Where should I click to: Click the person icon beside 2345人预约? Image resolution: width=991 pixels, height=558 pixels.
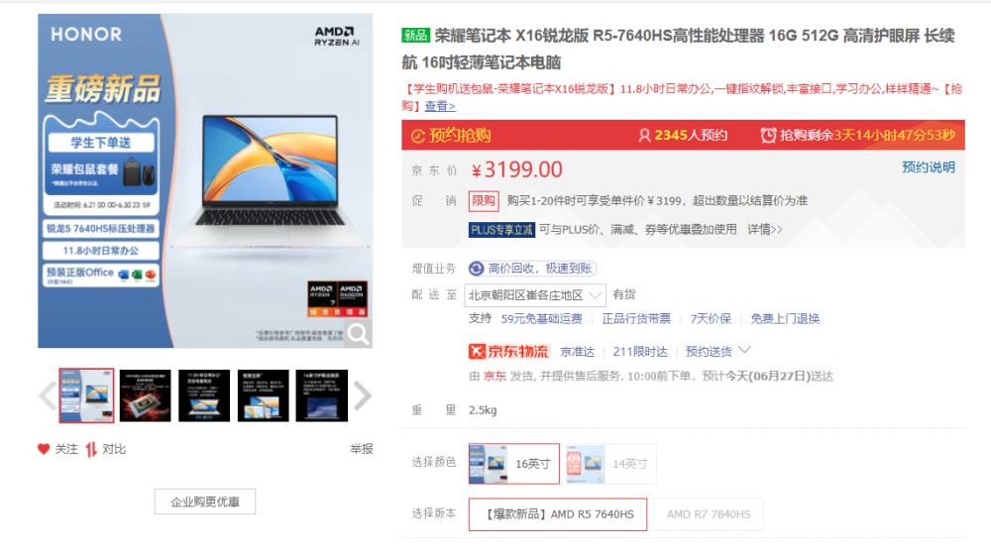pyautogui.click(x=644, y=135)
